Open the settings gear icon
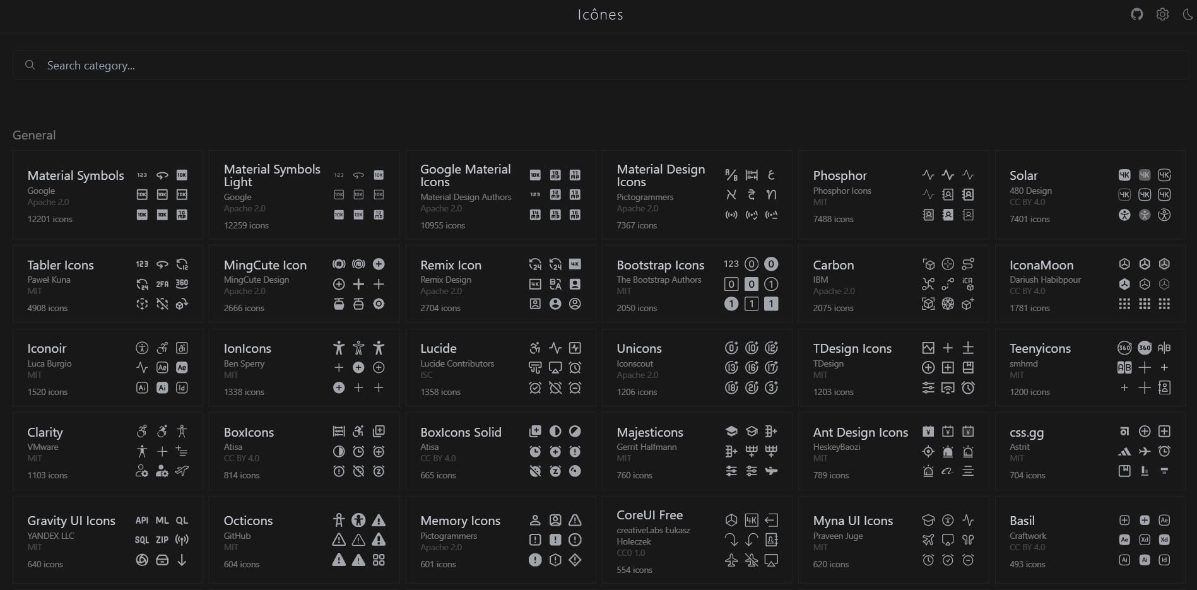Screen dimensions: 1197x590 tap(1163, 13)
